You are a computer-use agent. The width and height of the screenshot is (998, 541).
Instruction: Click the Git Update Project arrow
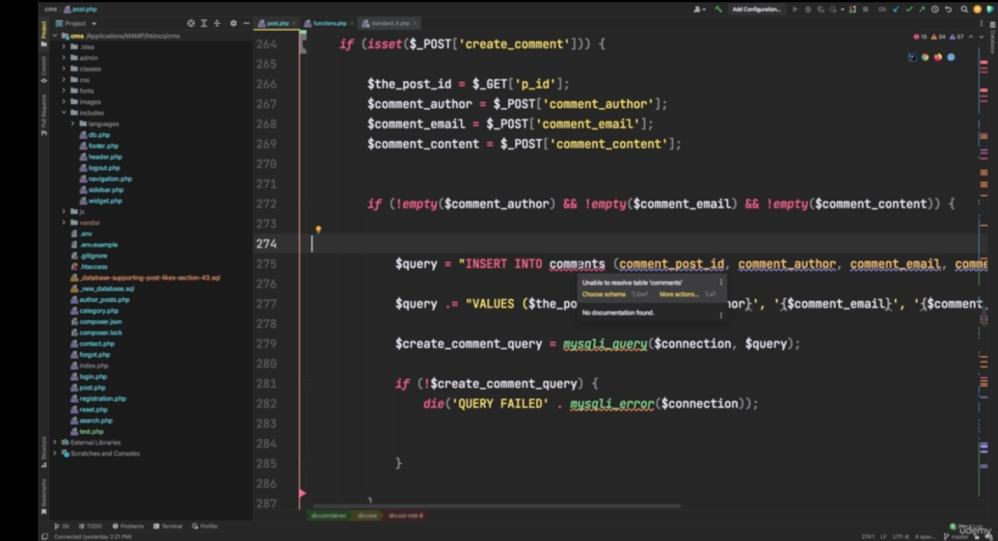[896, 9]
